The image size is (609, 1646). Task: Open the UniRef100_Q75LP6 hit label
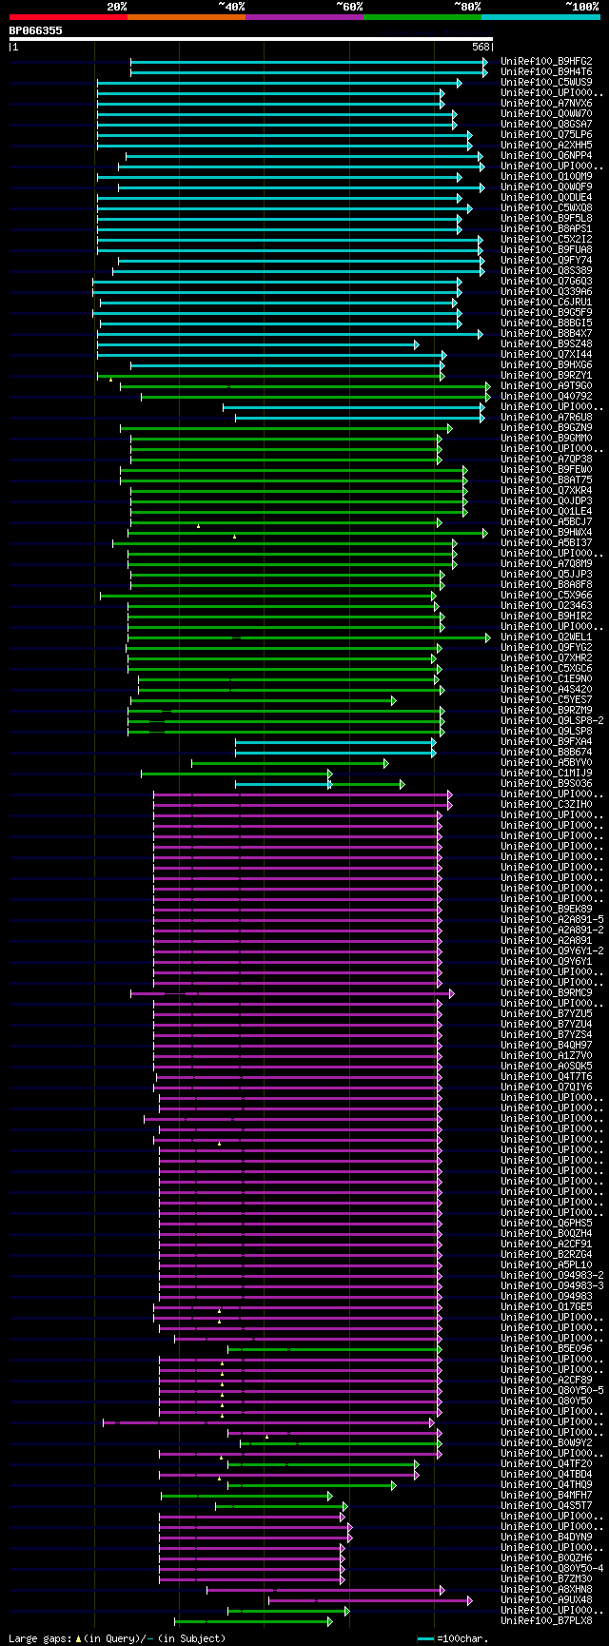point(546,134)
